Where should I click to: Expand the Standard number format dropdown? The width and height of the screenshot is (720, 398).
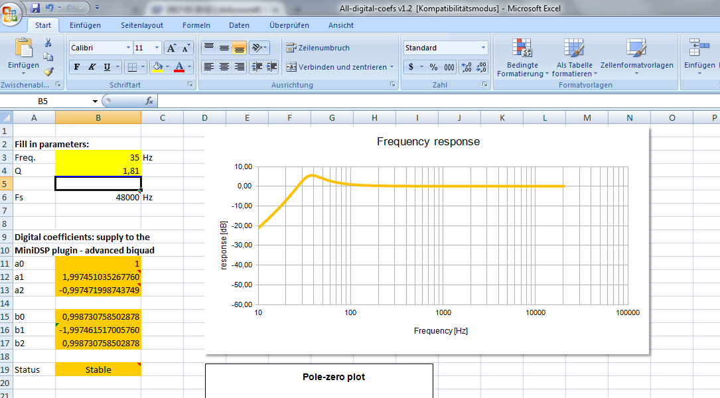pos(483,48)
